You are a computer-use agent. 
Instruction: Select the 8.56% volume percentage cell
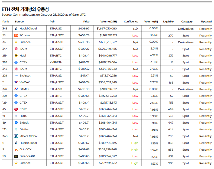[154, 35]
